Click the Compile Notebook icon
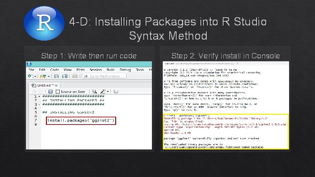The height and width of the screenshot is (177, 315). point(116,91)
